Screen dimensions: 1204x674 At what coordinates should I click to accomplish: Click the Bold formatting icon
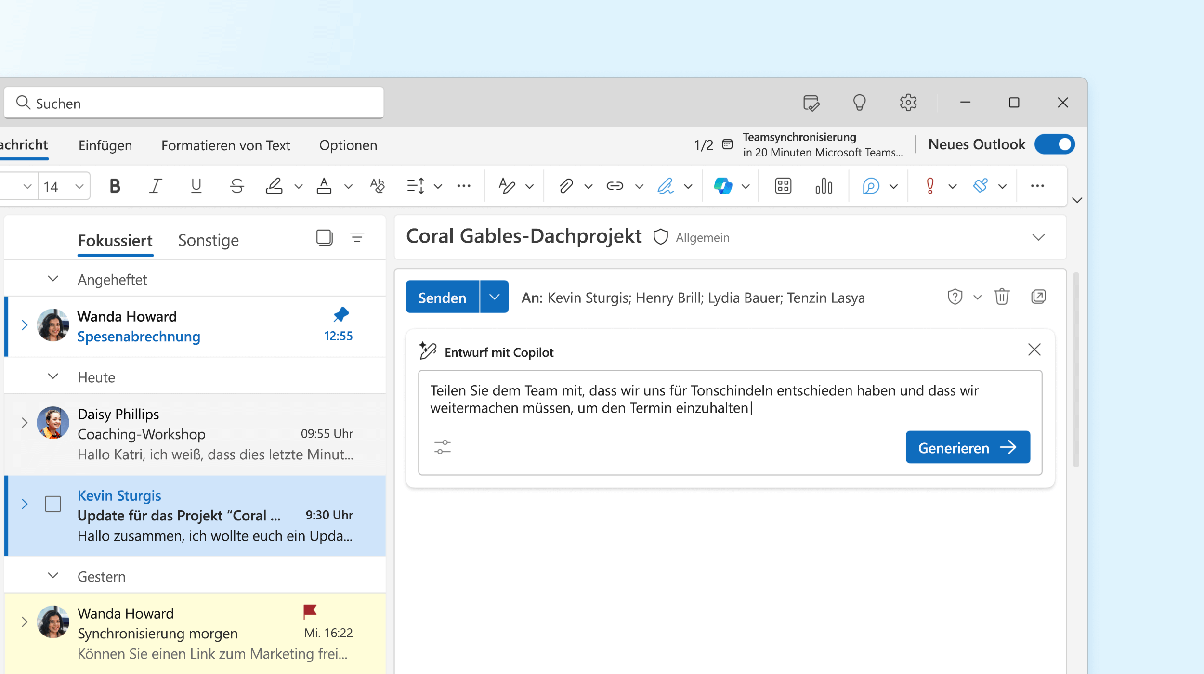[115, 185]
